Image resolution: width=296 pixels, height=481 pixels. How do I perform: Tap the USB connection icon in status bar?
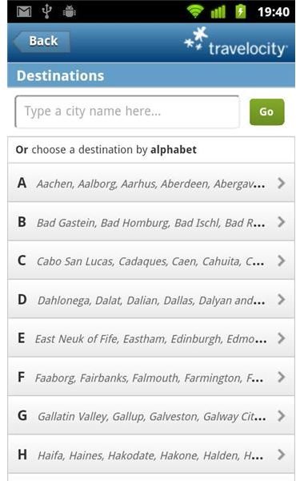click(46, 12)
